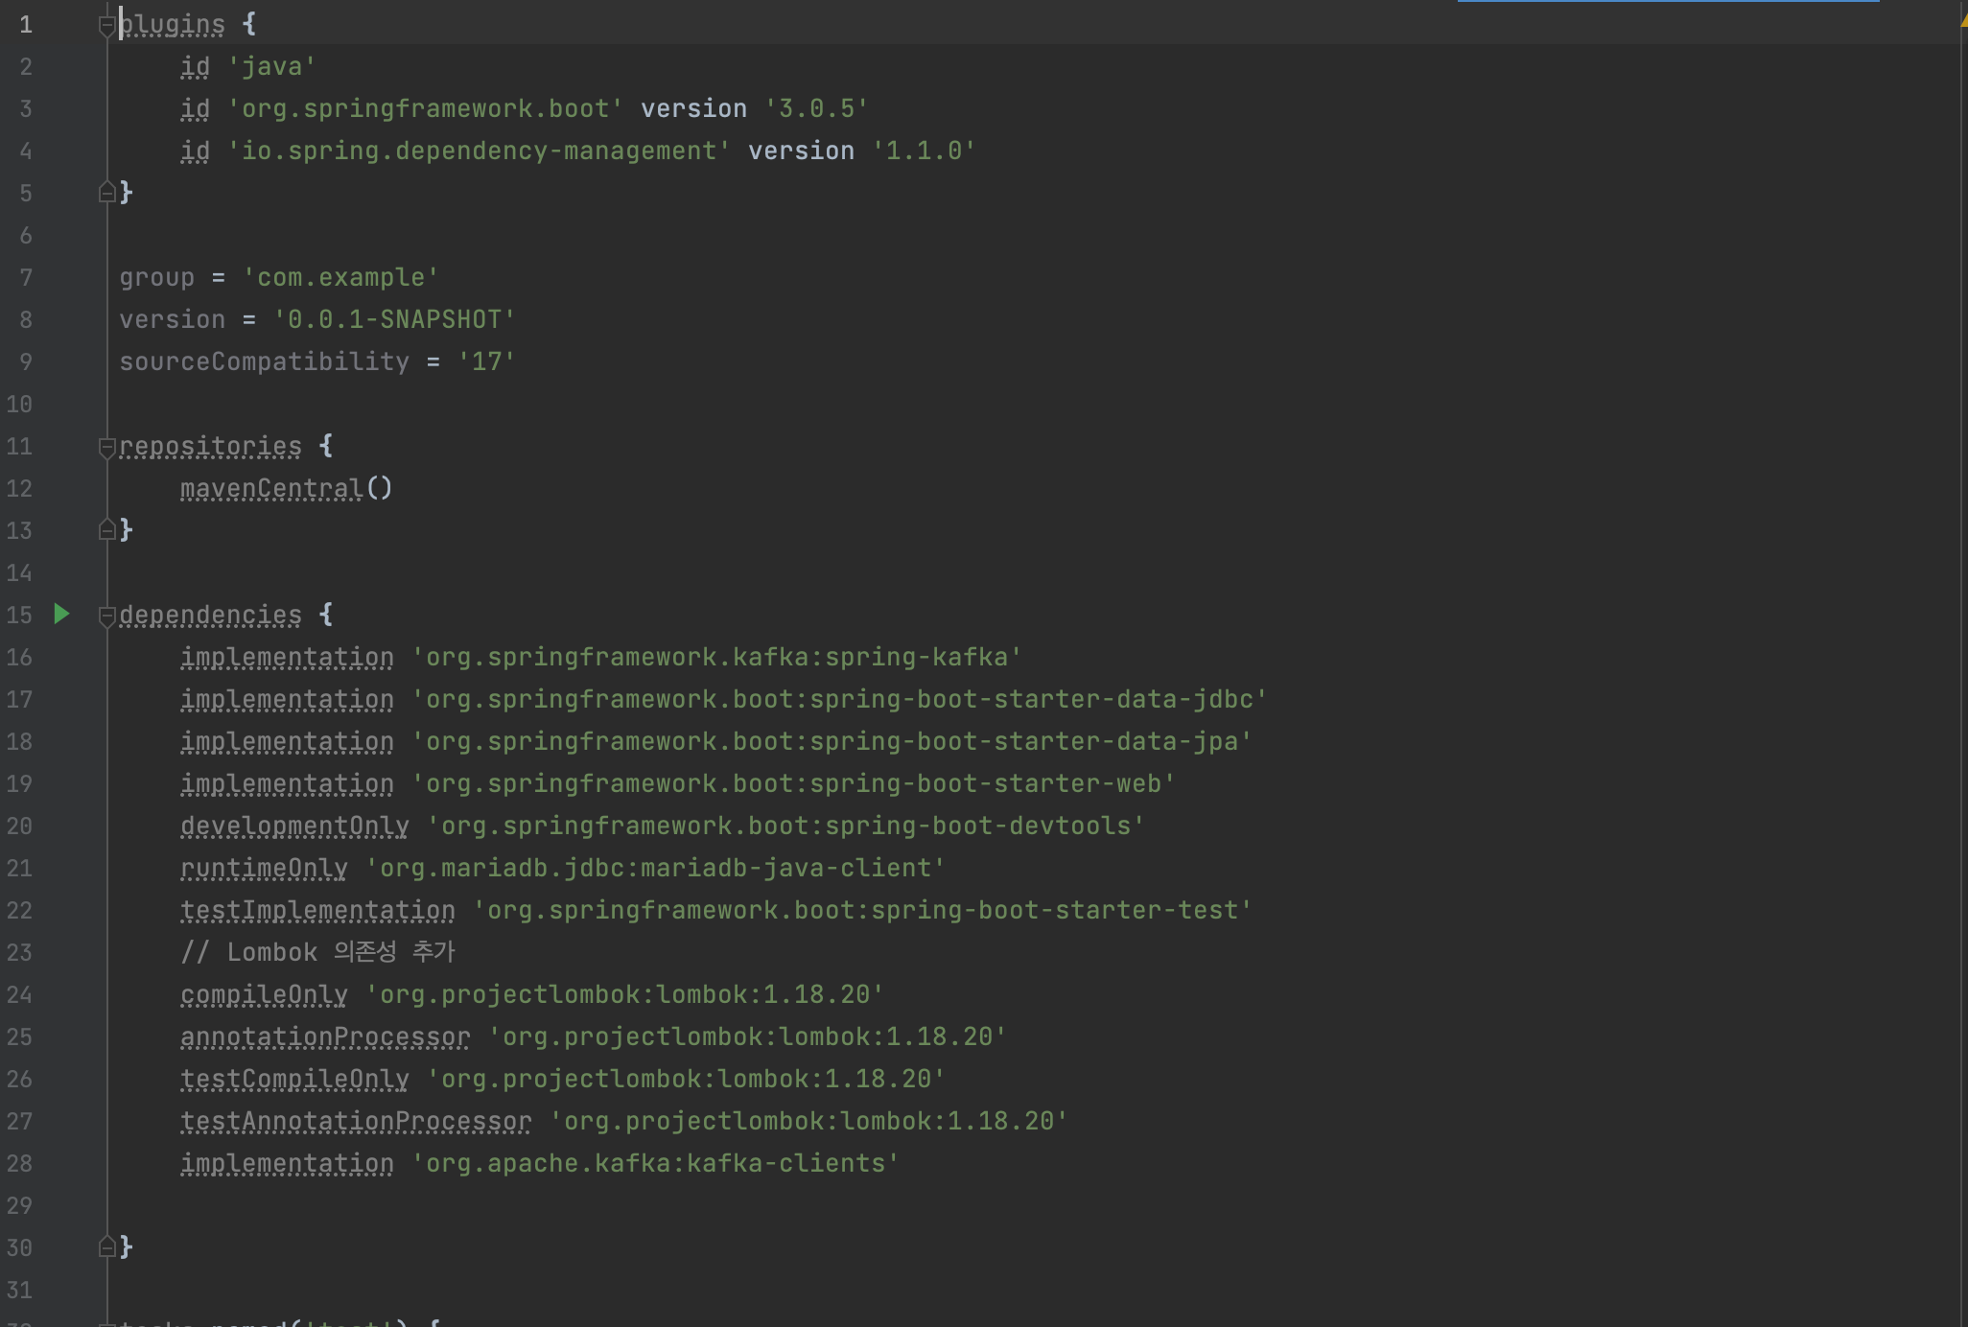Image resolution: width=1968 pixels, height=1327 pixels.
Task: Click the annotationProcessor keyword
Action: tap(325, 1037)
